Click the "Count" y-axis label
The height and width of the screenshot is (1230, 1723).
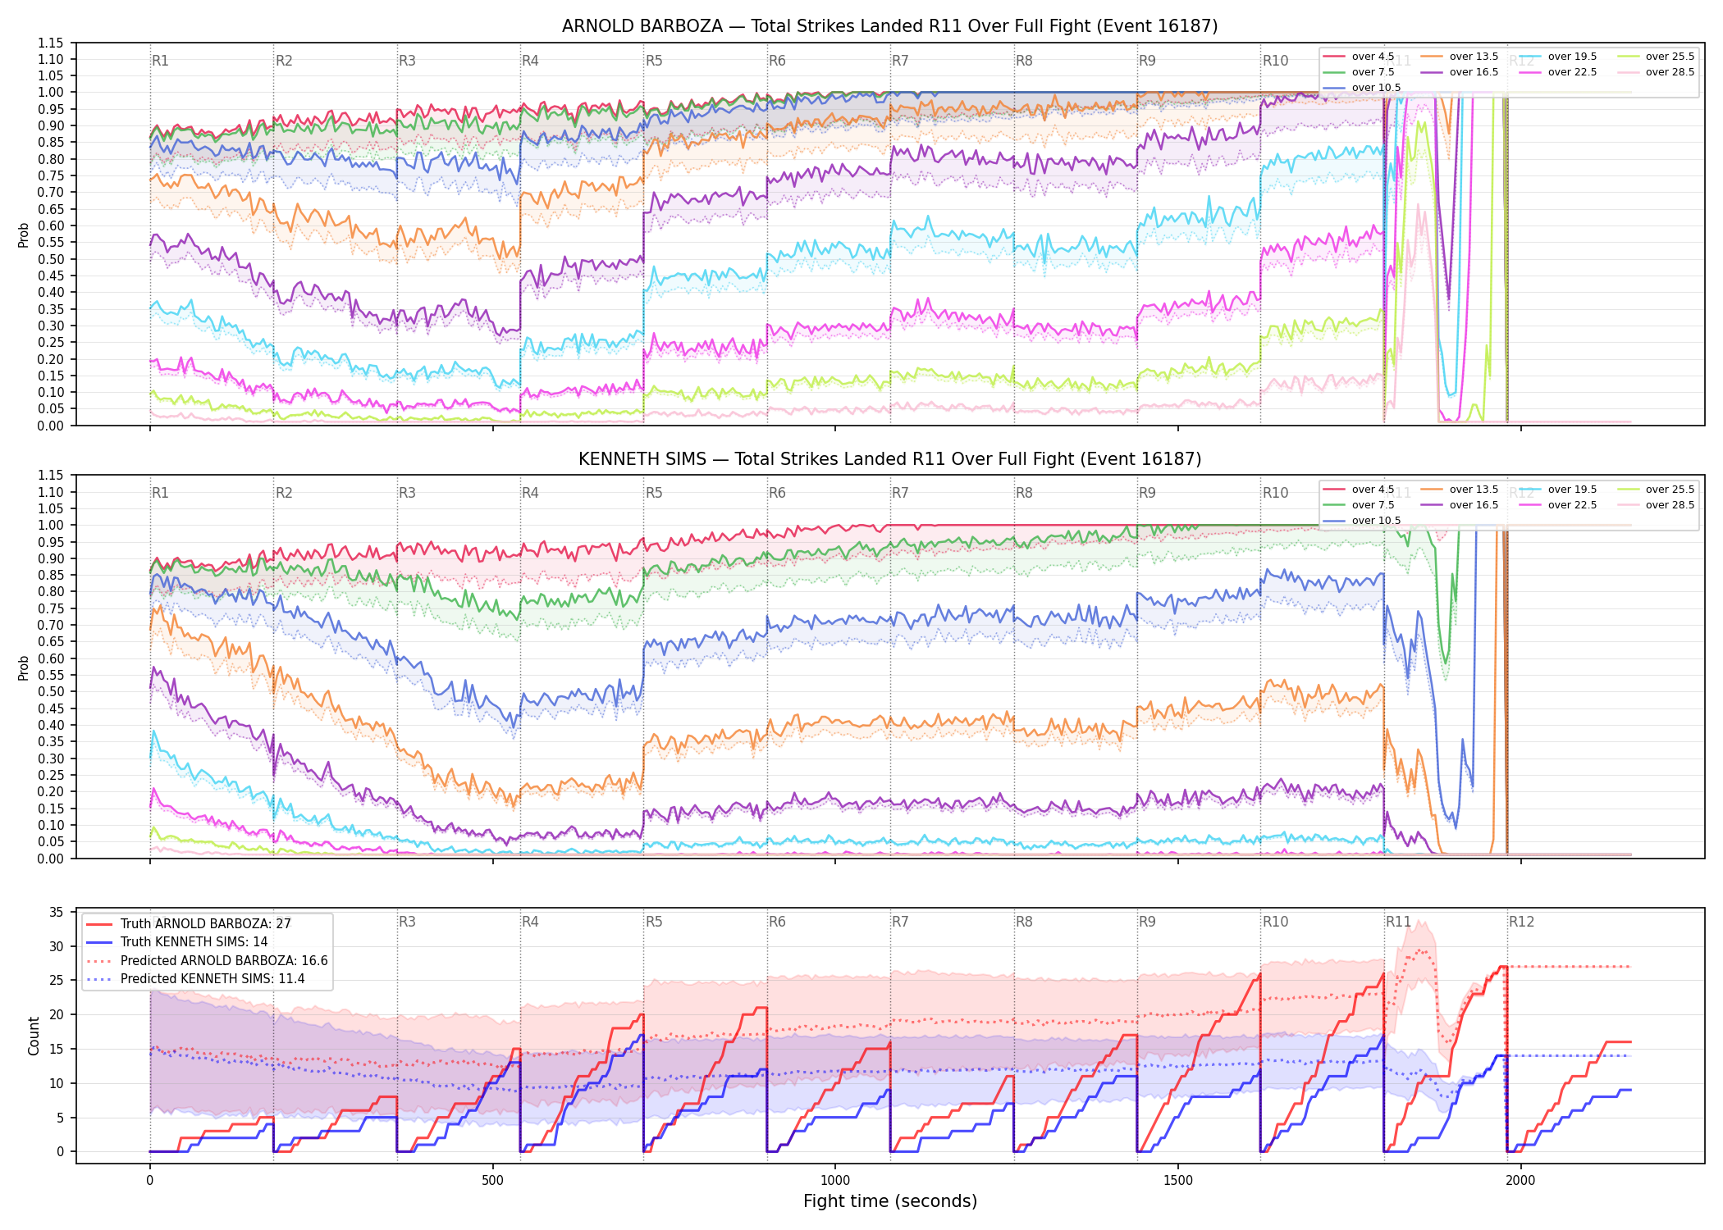pos(34,1036)
